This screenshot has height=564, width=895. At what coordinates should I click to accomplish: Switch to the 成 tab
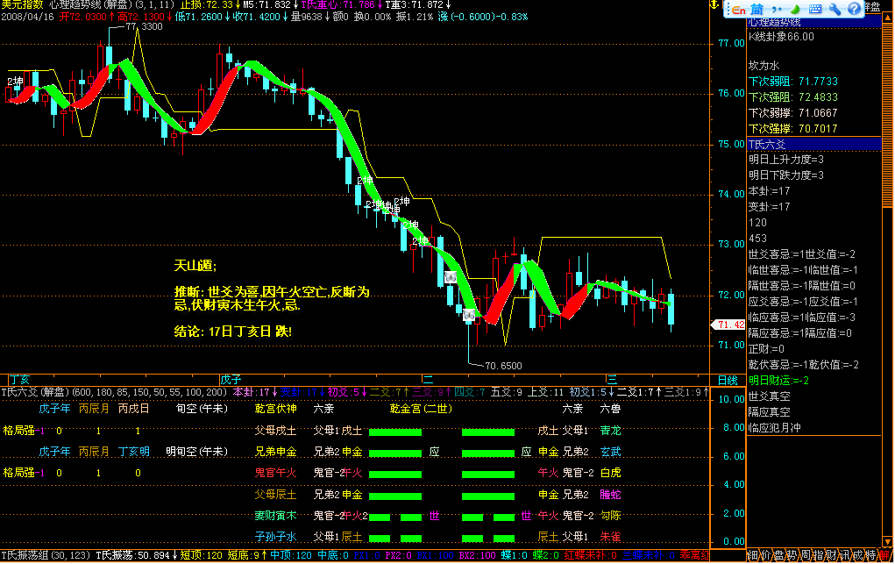pos(857,555)
